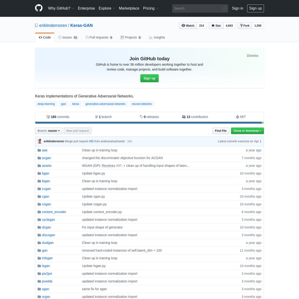Open the neural-networks topic tag
This screenshot has width=299, height=299.
coord(142,104)
